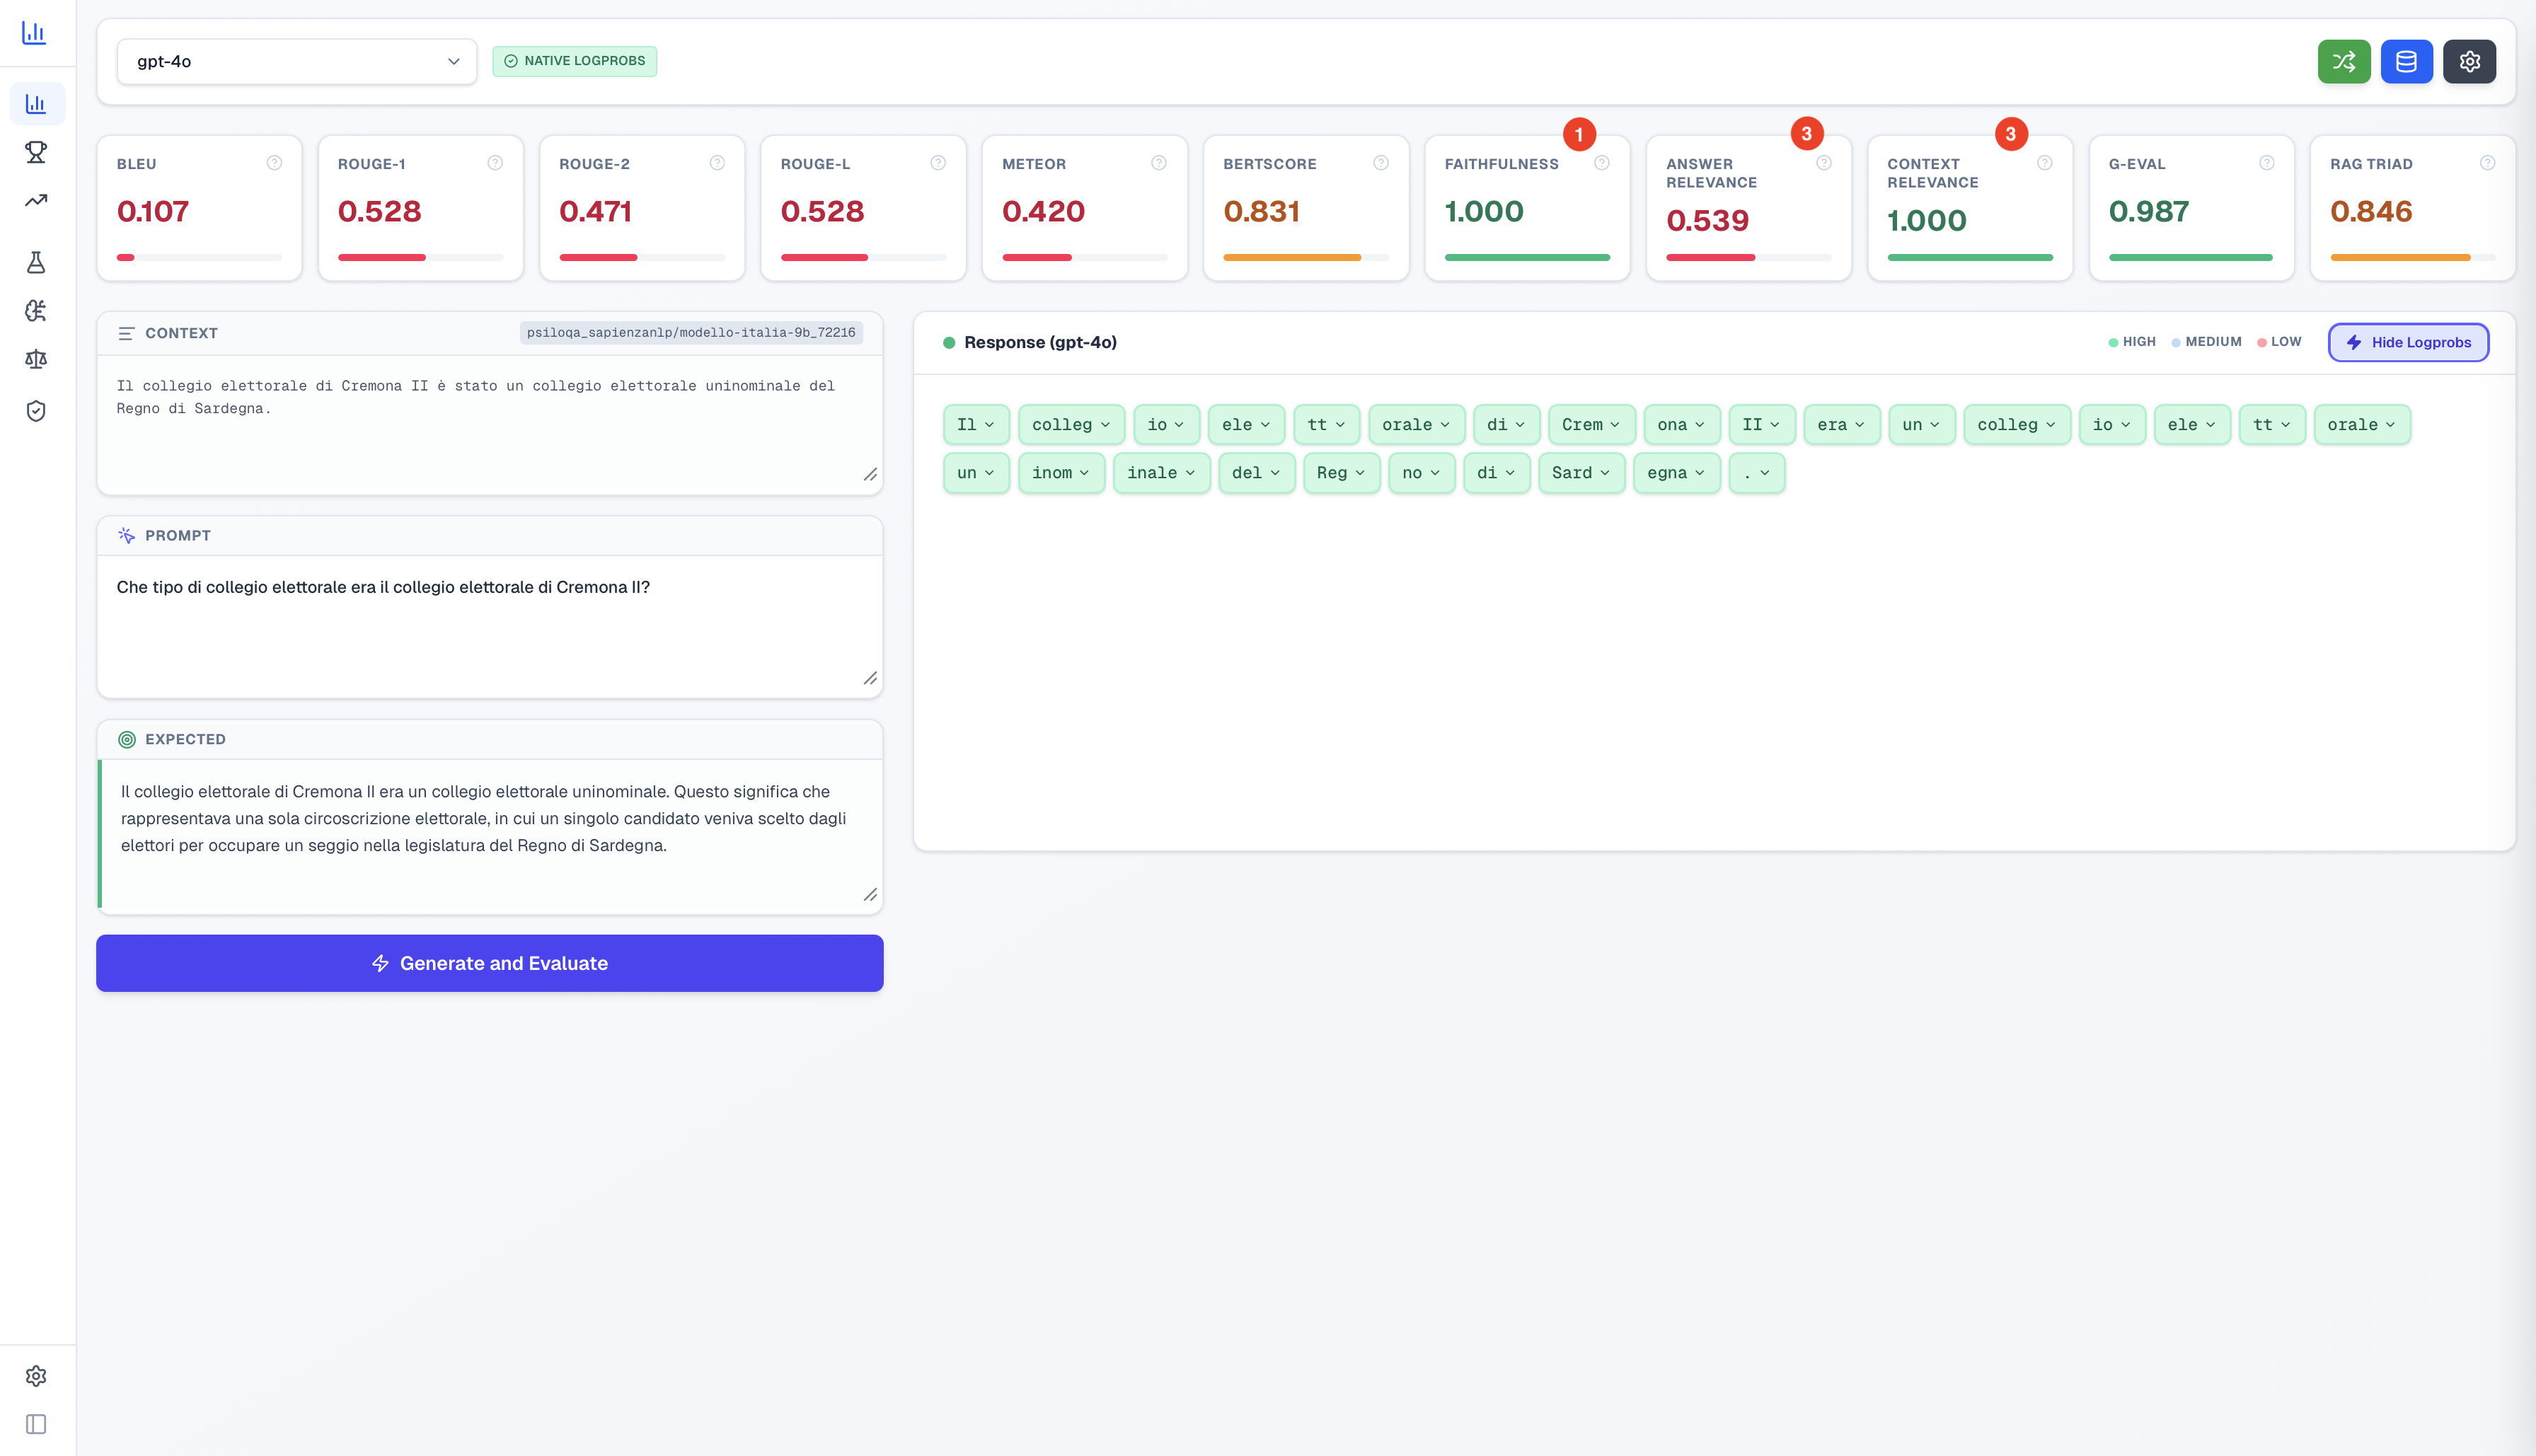Toggle sidebar panel collapse icon

36,1423
